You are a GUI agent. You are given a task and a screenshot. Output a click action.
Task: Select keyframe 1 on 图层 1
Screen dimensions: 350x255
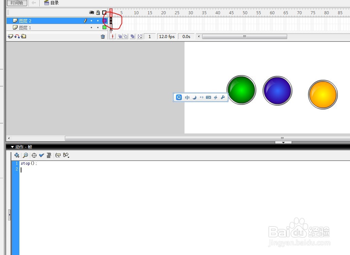(111, 28)
